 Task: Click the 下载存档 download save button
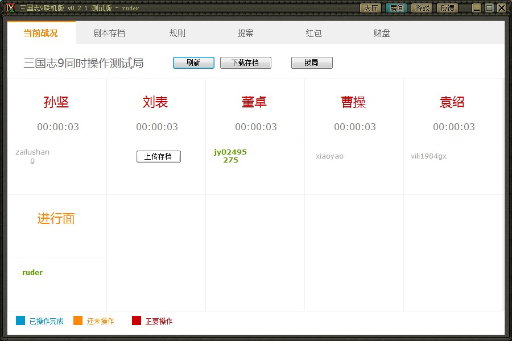(245, 63)
